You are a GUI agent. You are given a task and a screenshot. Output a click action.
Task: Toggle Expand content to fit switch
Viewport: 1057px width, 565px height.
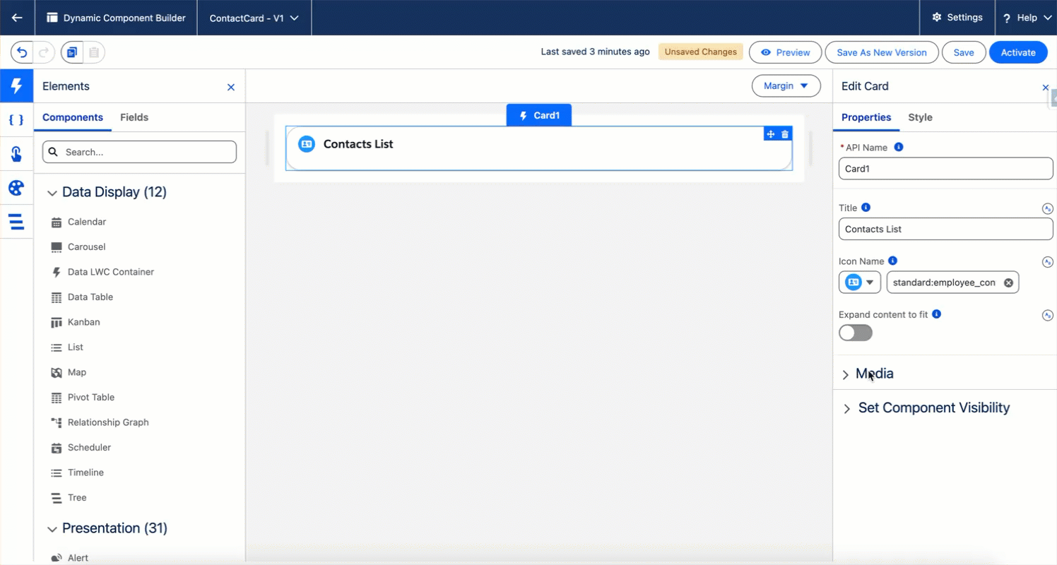pos(856,333)
